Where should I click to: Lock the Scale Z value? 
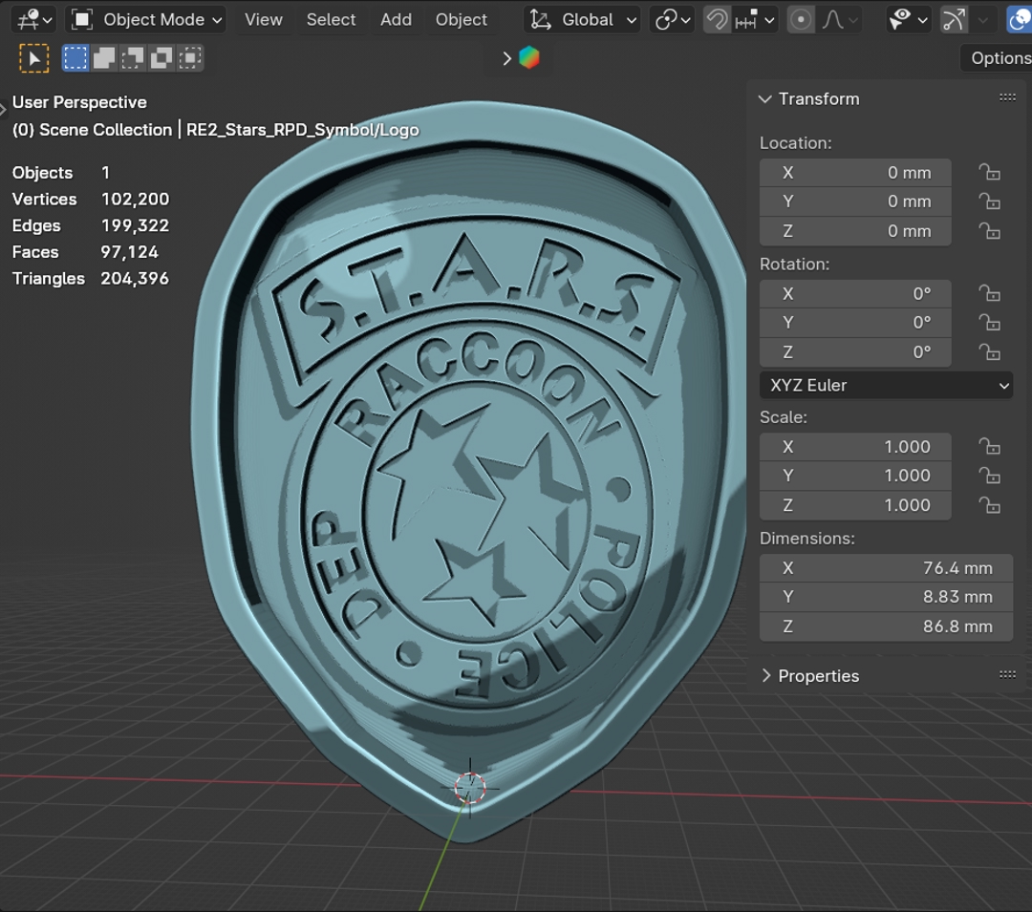point(989,505)
